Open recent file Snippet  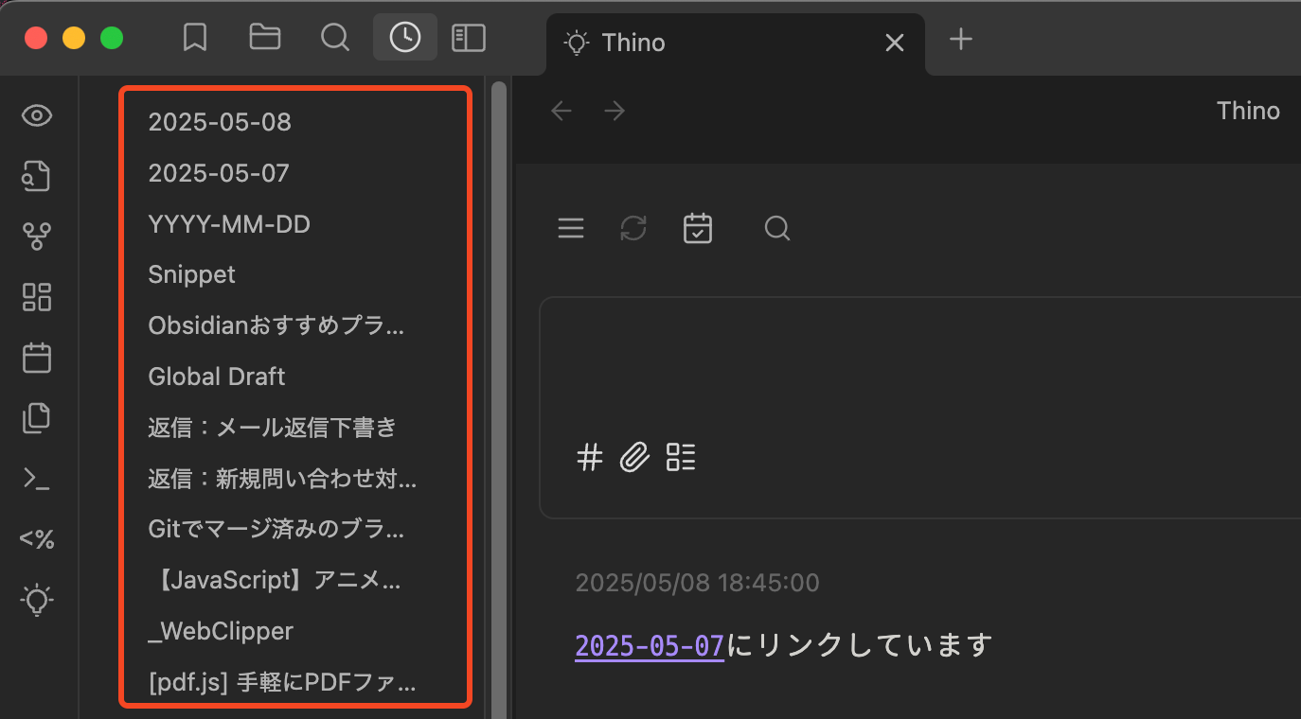pyautogui.click(x=192, y=275)
